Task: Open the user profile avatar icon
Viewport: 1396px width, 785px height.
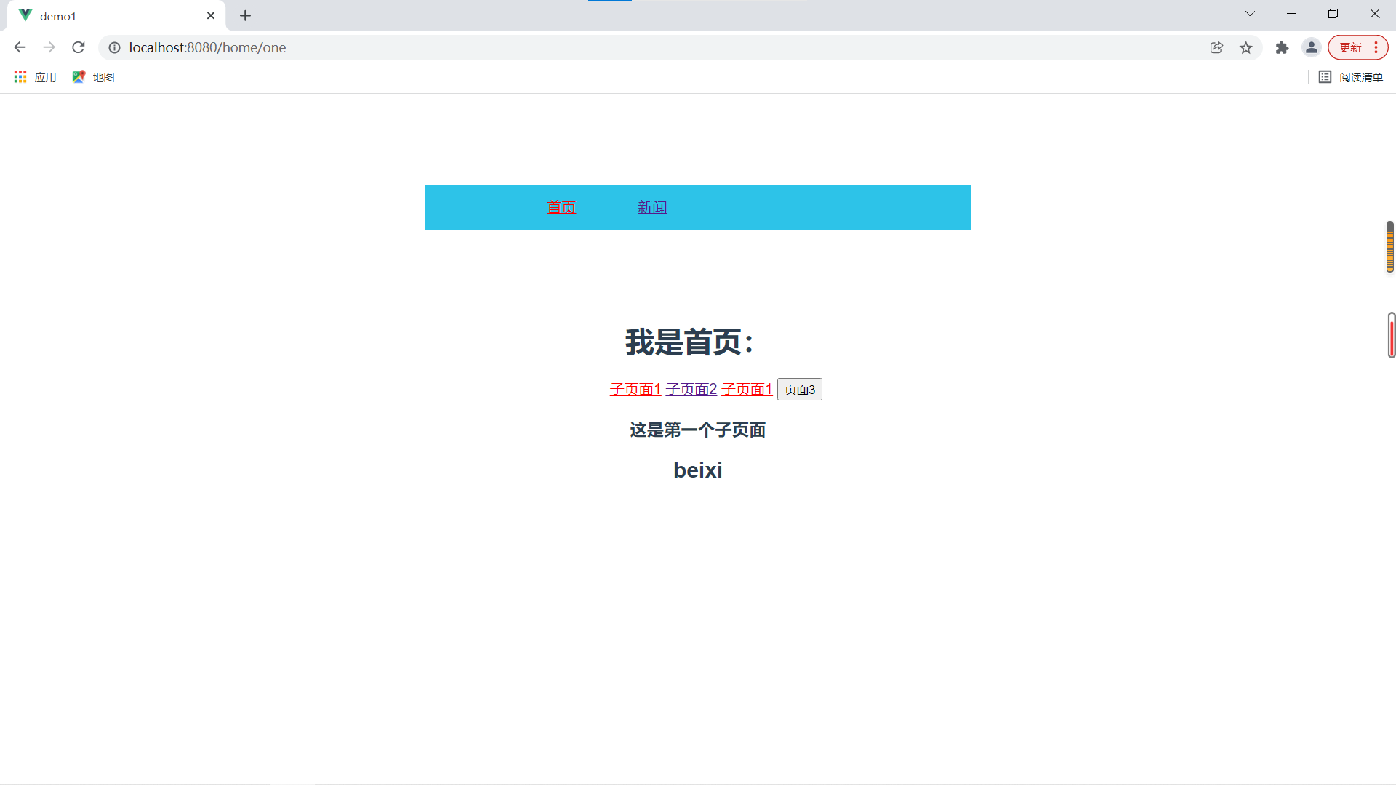Action: pyautogui.click(x=1312, y=47)
